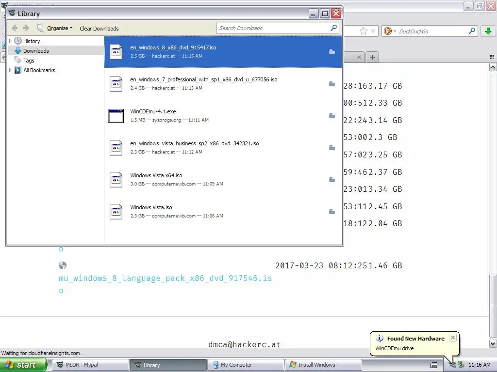Select the en_windows_8_x86_dvd_915417.iso download row
Viewport: 497px width, 372px height.
223,51
